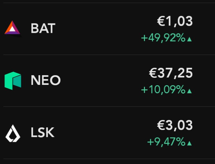This screenshot has width=215, height=164.
Task: Open the LSK row via its empty middle area
Action: click(97, 133)
